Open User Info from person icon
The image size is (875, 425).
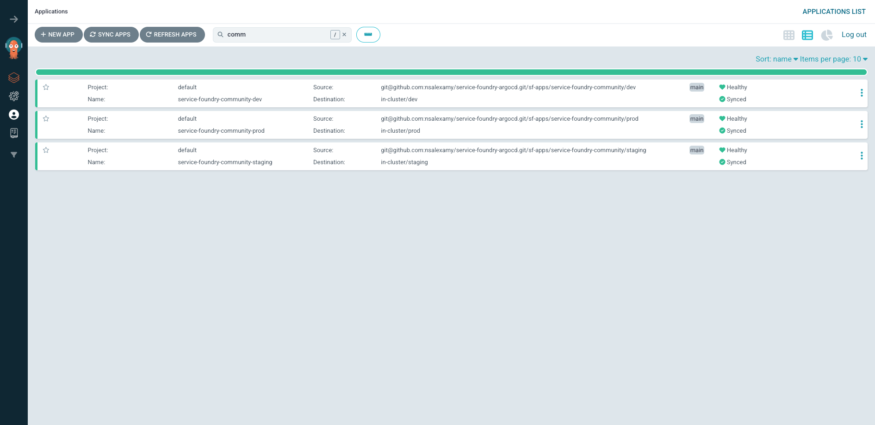click(x=14, y=115)
